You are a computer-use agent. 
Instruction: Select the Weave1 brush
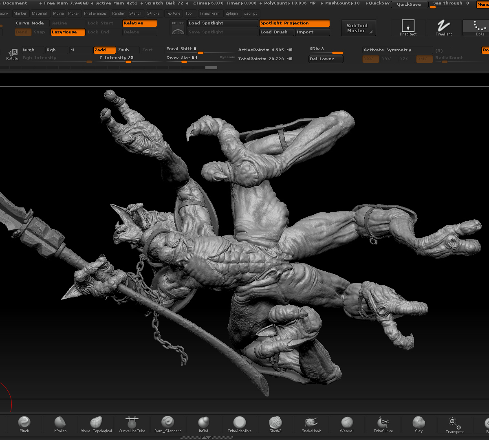[347, 424]
